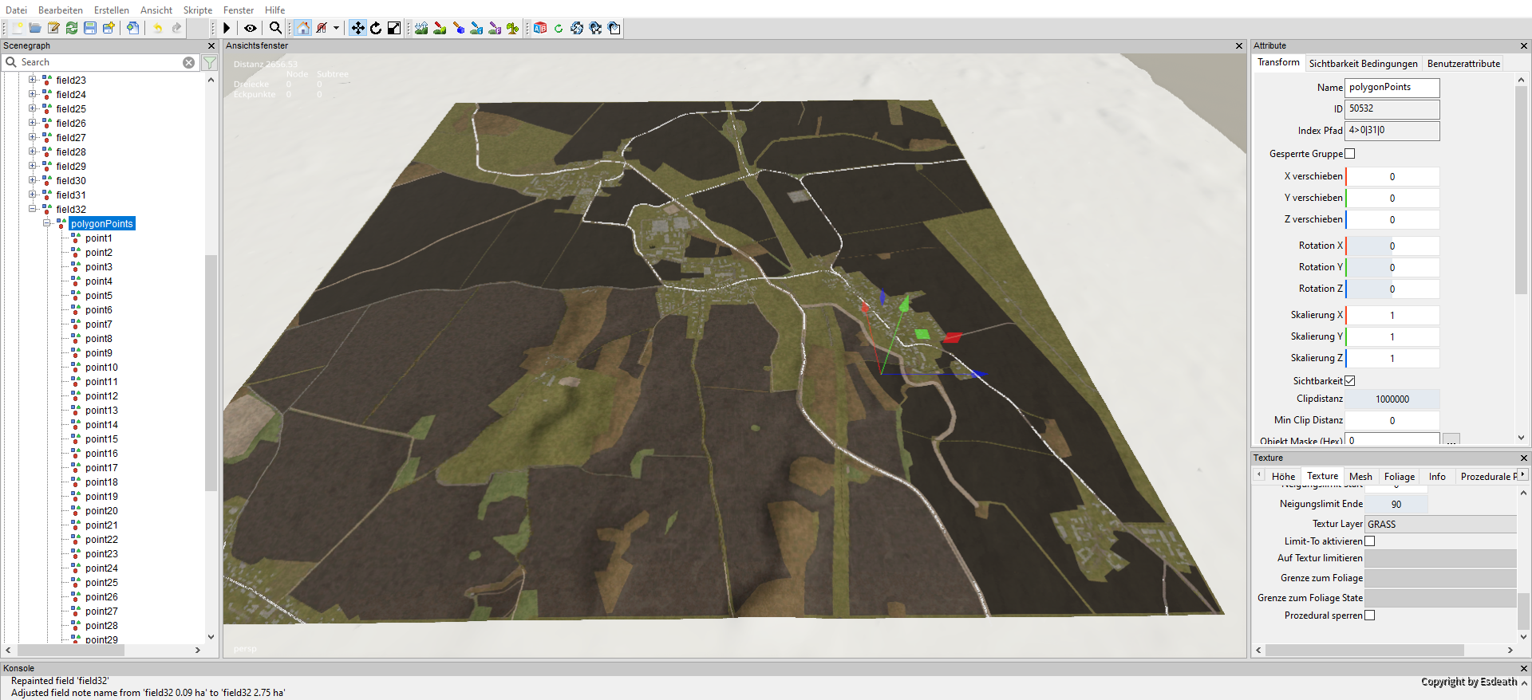Expand the field28 tree node

[x=33, y=151]
